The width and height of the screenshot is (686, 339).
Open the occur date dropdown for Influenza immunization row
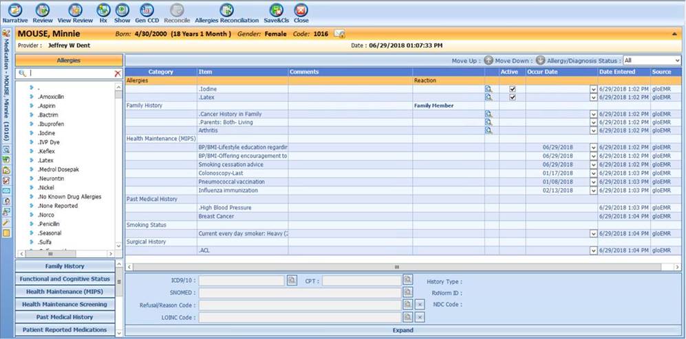coord(593,191)
